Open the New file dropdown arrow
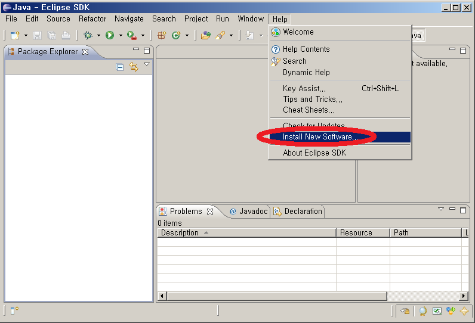This screenshot has height=323, width=475. click(26, 35)
